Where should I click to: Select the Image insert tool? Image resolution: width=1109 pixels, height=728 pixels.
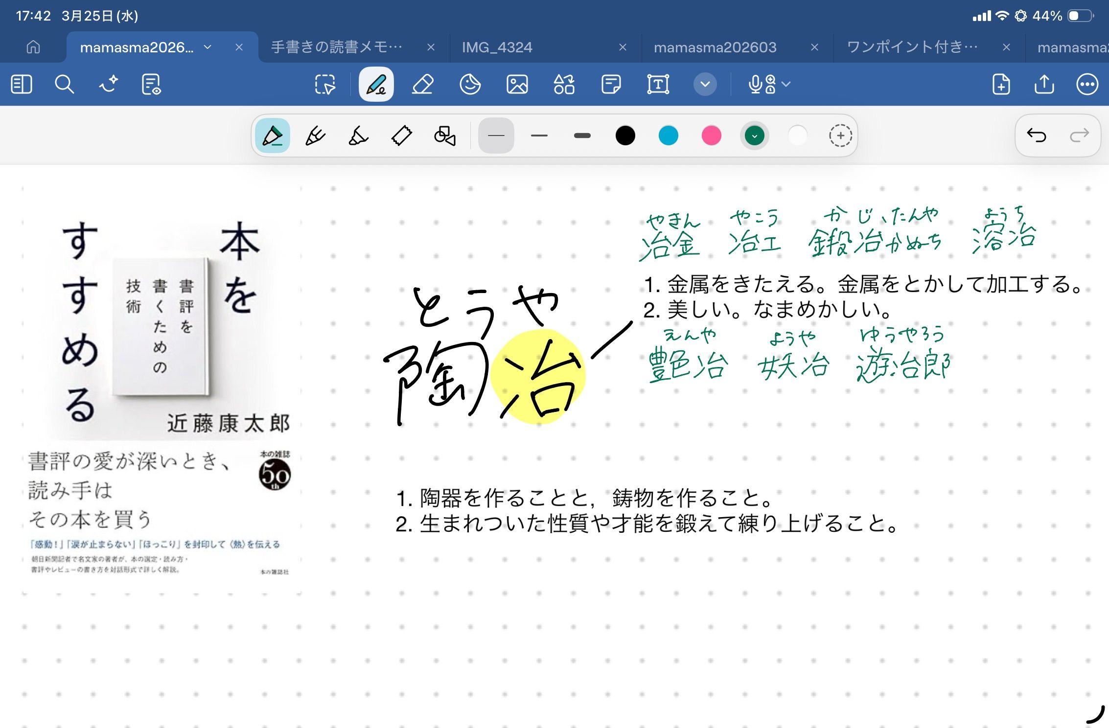[x=517, y=84]
